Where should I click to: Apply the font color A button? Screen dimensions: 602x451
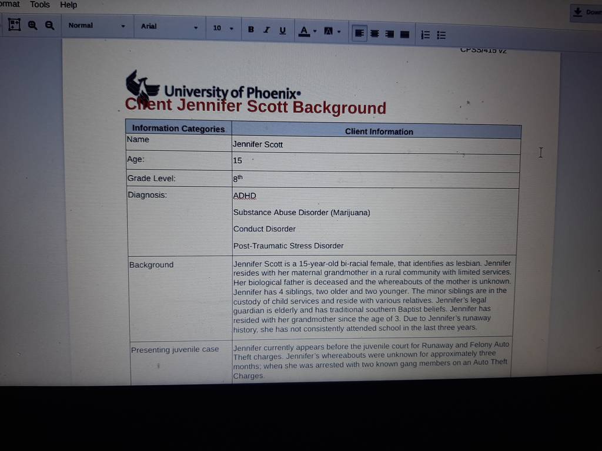pos(304,31)
